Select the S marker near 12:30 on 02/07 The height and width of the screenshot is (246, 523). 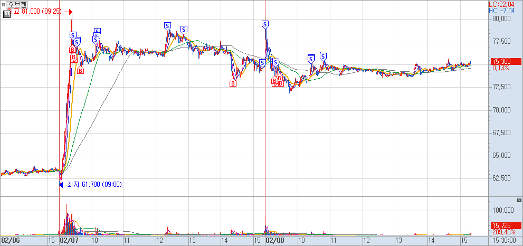184,29
